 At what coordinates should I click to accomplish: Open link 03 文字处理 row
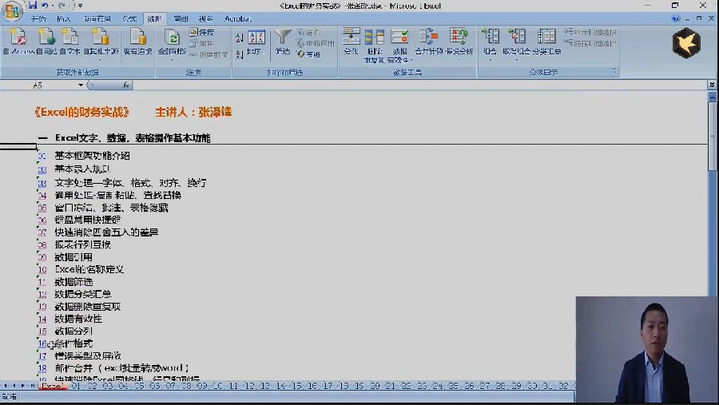pos(42,184)
